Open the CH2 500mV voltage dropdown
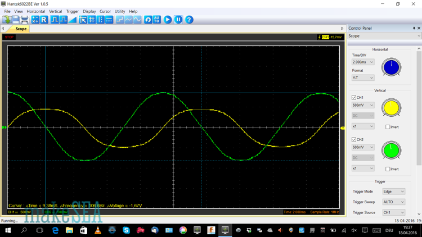422x237 pixels. [363, 148]
